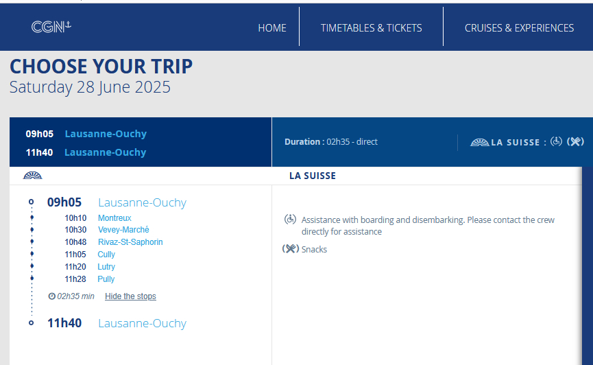This screenshot has width=593, height=365.
Task: Collapse stops with Hide the stops
Action: tap(130, 296)
